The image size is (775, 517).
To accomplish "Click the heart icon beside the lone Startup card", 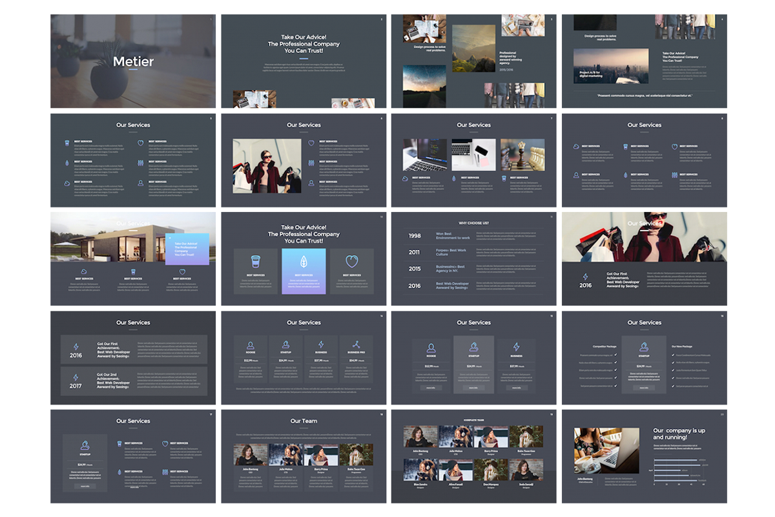I will [x=165, y=444].
